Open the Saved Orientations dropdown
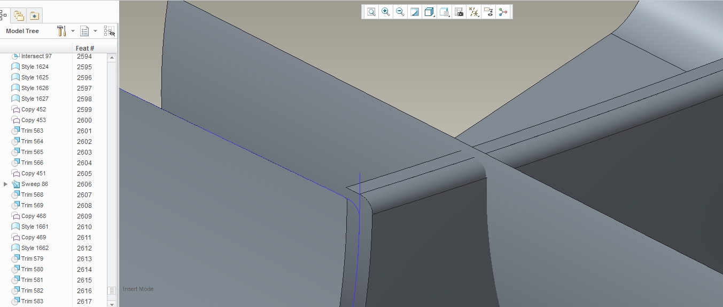 tap(444, 12)
